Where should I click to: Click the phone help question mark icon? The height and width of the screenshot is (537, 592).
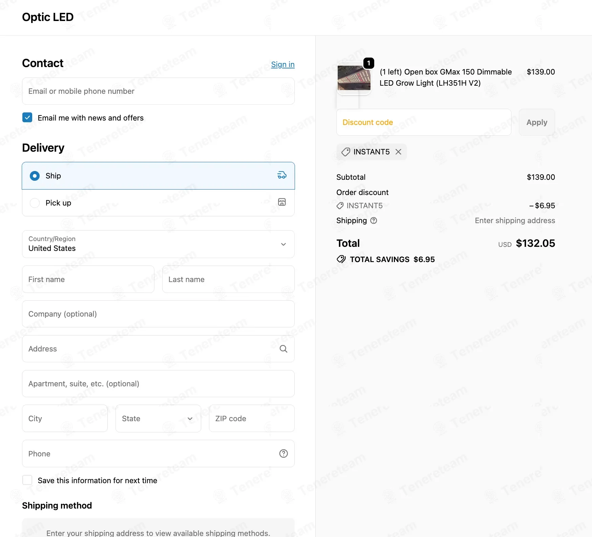coord(283,453)
